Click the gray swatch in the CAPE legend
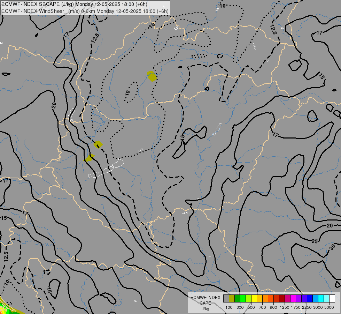Image resolution: width=341 pixels, height=314 pixels. click(226, 299)
